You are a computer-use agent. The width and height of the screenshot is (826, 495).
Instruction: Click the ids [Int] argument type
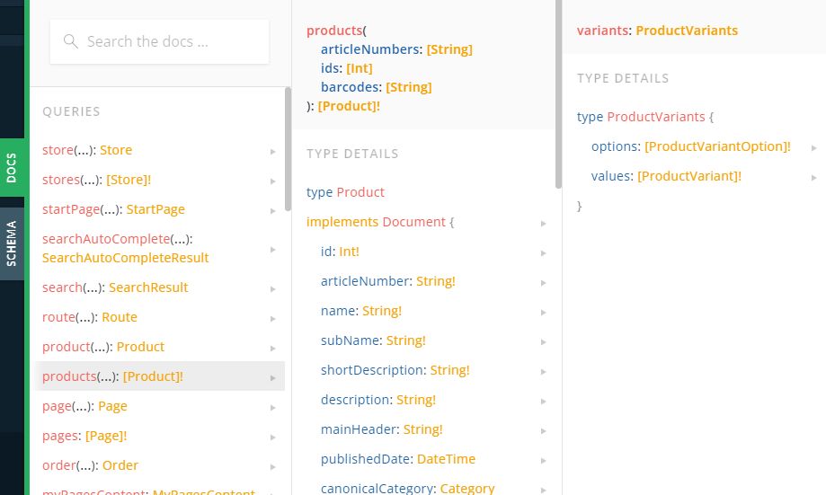pos(360,68)
